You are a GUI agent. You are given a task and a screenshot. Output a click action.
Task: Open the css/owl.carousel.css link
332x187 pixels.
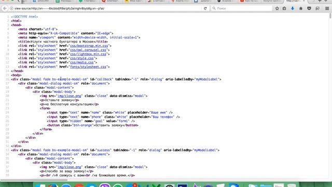[x=88, y=50]
